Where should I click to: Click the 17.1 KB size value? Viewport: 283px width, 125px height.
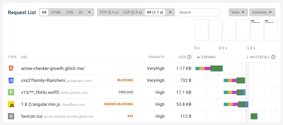click(184, 92)
